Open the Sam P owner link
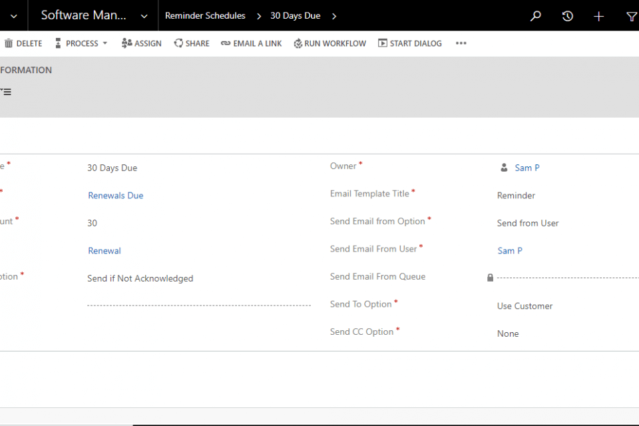Screen dimensions: 639x426 [527, 168]
